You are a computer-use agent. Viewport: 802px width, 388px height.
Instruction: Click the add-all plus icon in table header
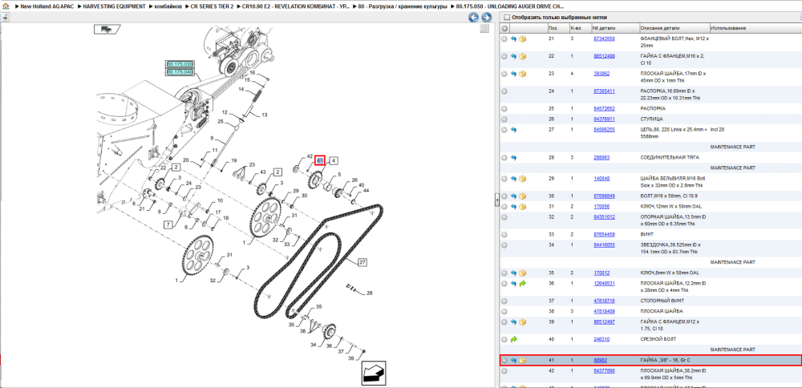(504, 27)
